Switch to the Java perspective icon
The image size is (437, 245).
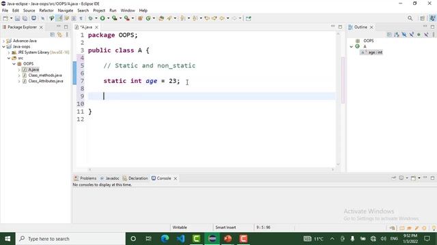coord(432,18)
